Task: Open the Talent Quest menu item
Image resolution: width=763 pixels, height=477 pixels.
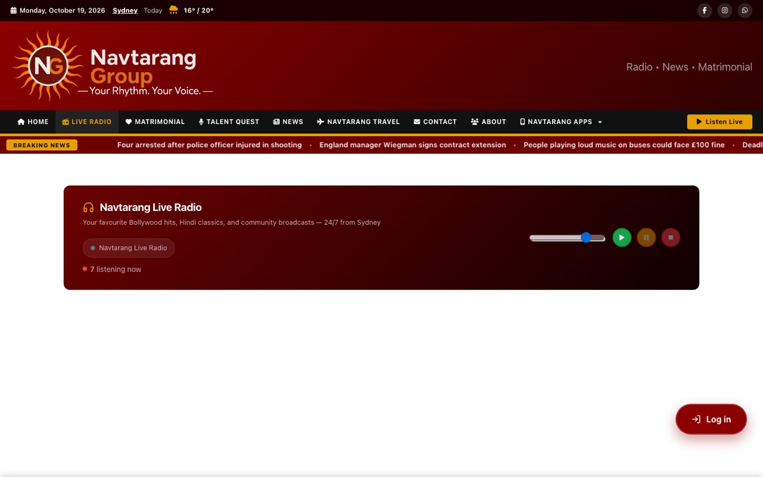Action: click(x=229, y=122)
